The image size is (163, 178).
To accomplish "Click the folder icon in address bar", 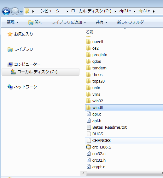I will click(x=27, y=11).
